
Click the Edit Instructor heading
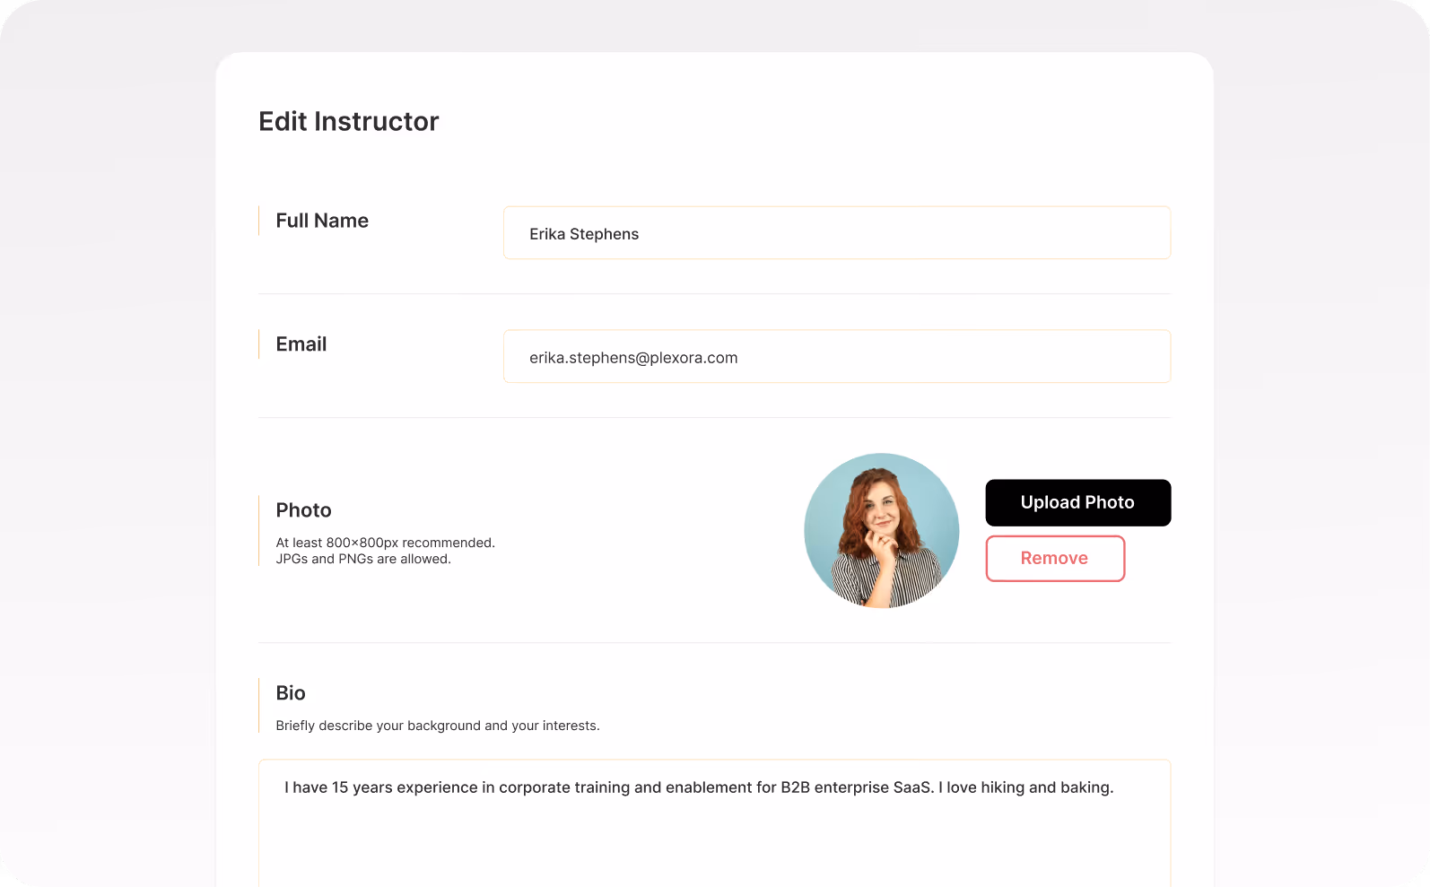pyautogui.click(x=349, y=121)
